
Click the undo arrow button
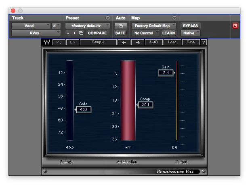point(59,42)
